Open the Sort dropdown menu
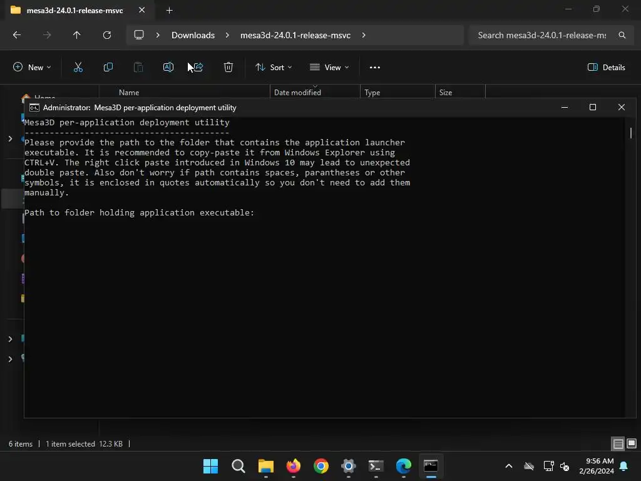The height and width of the screenshot is (481, 641). point(274,68)
